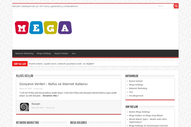Screen dimensions: 191x127
Task: Open the Ressam spiral clock thumbnail
Action: click(x=25, y=107)
